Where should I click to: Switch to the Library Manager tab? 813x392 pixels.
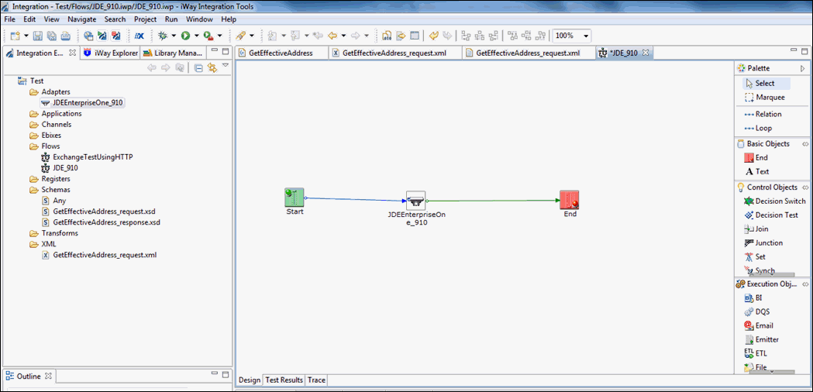[x=174, y=53]
